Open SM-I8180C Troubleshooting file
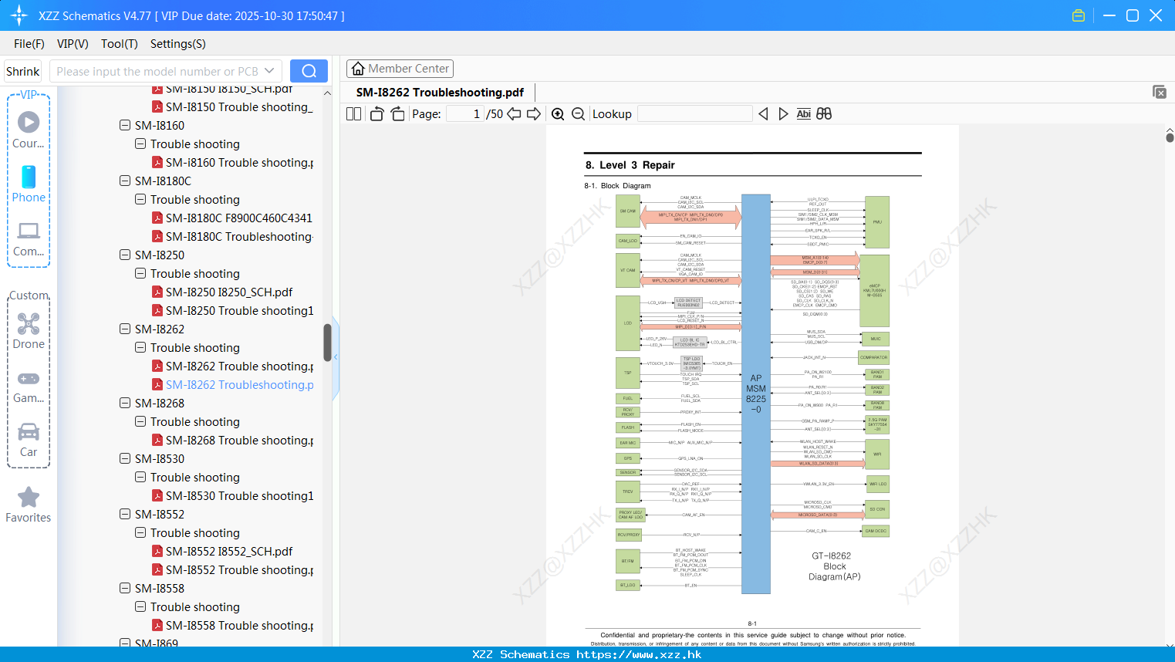Screen dimensions: 1175x662 click(x=232, y=236)
